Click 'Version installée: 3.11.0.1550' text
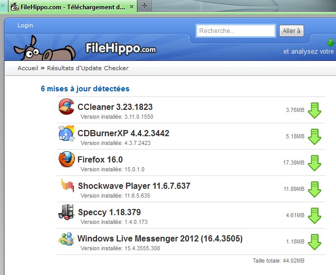The height and width of the screenshot is (275, 336). (x=117, y=117)
